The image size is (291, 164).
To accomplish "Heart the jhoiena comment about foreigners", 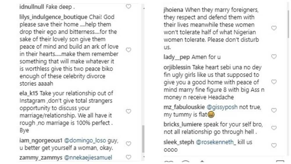I will point(274,28).
